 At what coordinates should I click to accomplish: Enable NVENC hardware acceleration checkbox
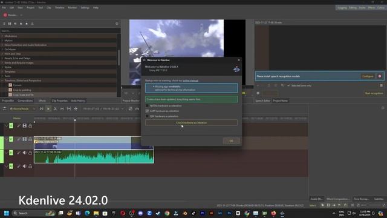pos(147,105)
